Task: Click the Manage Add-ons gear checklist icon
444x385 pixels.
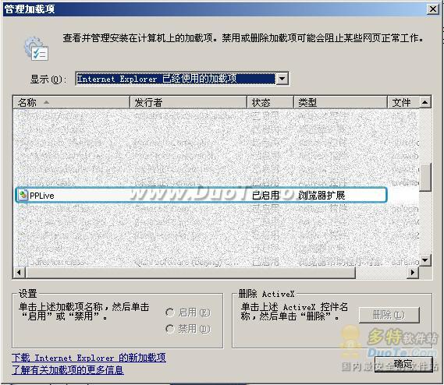Action: [37, 48]
